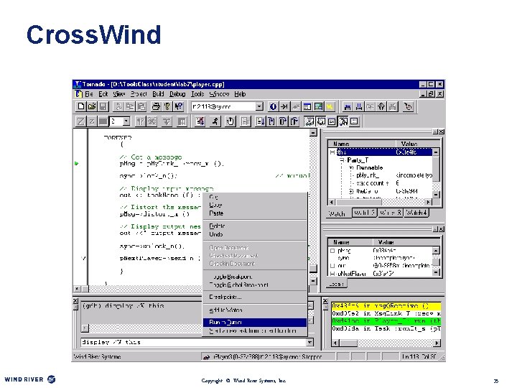Open the dropdown showing value 2
This screenshot has width=517, height=388.
point(126,121)
